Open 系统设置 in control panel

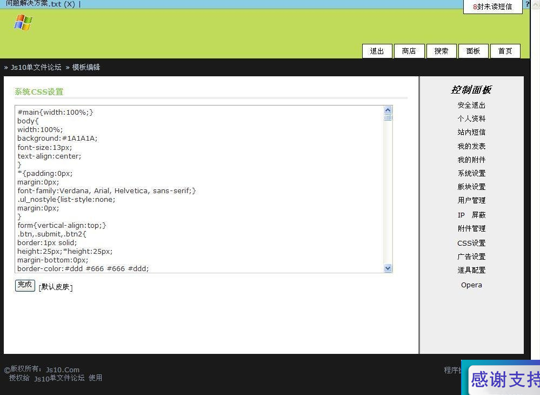[x=471, y=173]
